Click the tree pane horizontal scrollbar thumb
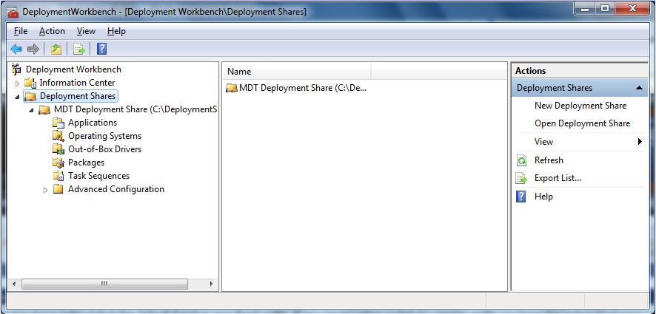Viewport: 656px width, 314px height. click(x=104, y=284)
